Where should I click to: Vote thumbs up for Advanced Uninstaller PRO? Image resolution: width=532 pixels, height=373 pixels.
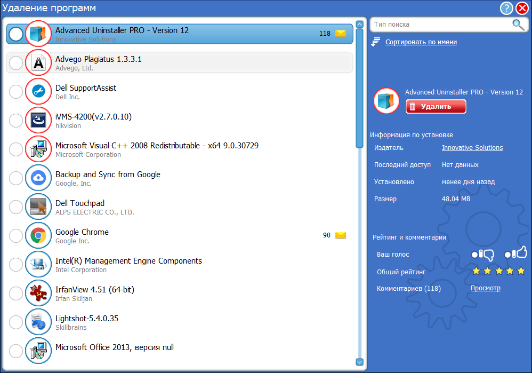515,255
